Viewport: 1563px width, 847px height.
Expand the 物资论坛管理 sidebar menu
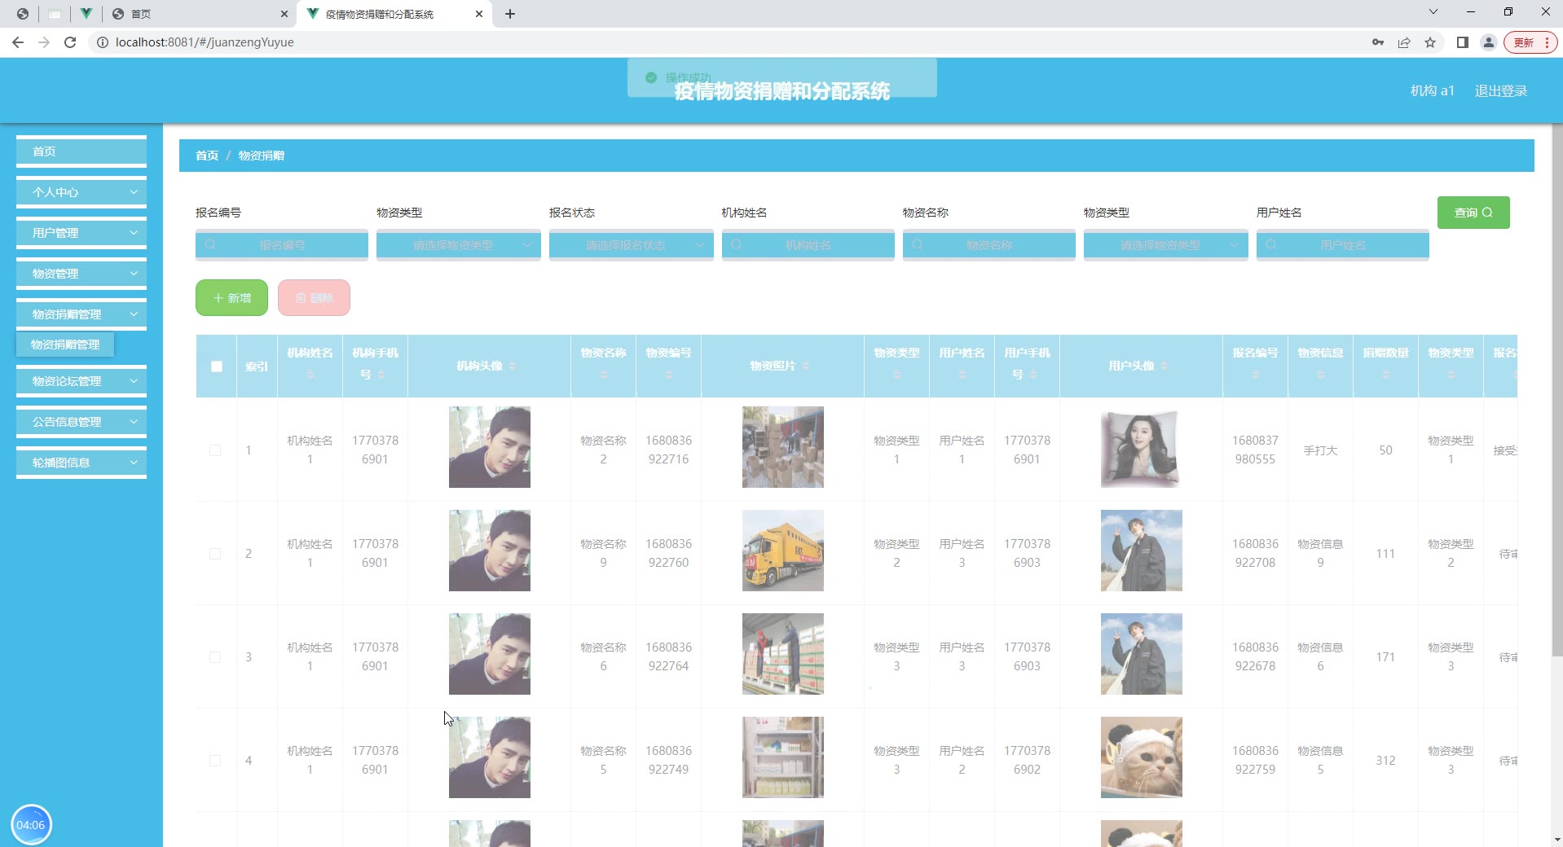(x=81, y=381)
